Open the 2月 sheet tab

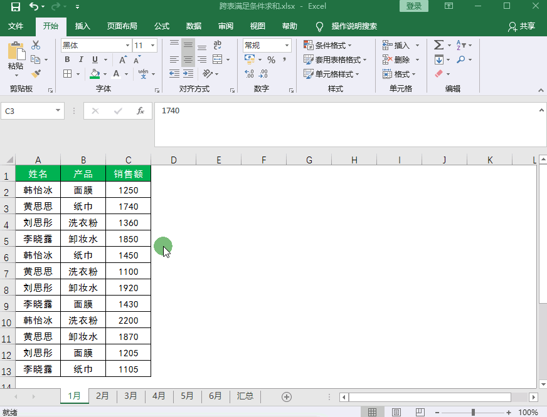tap(102, 396)
